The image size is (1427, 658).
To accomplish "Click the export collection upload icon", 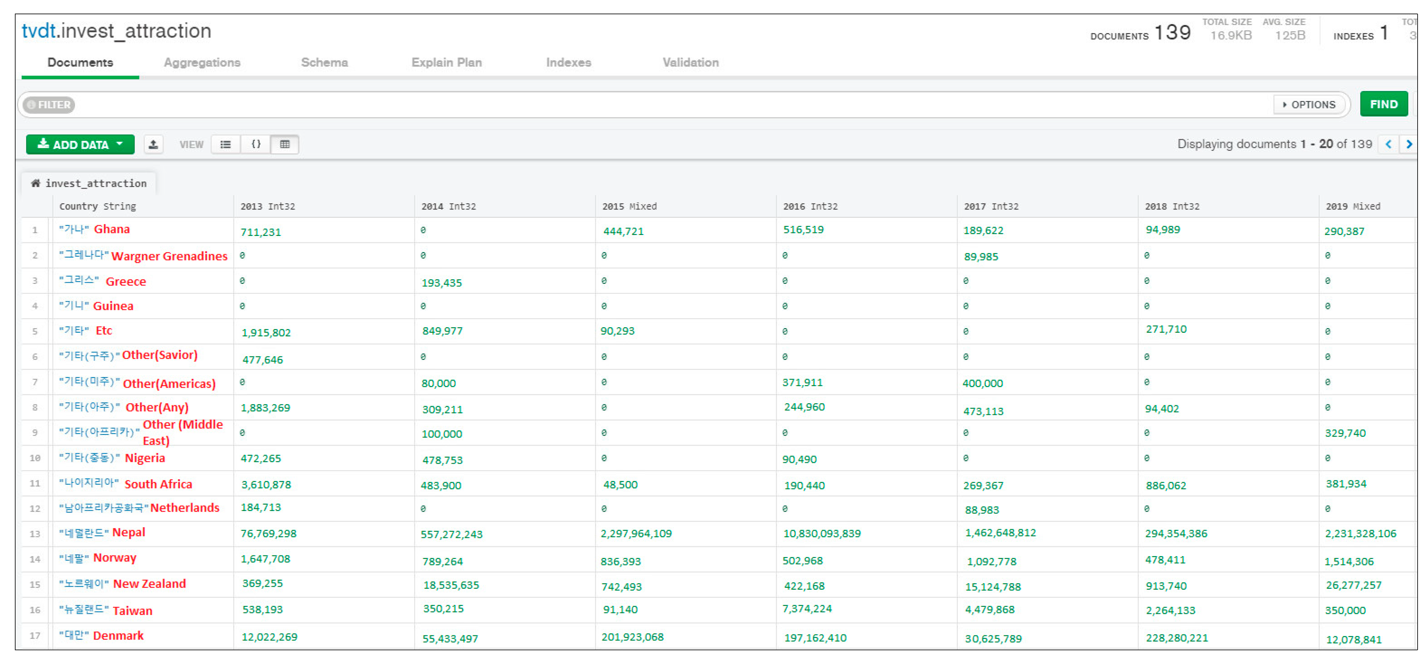I will (153, 145).
